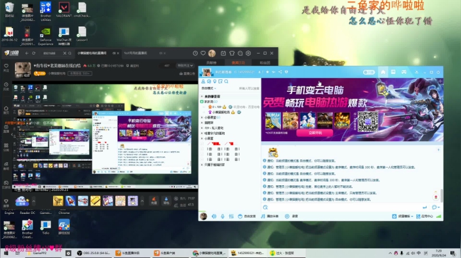
Task: Open the YY home view icon
Action: (x=383, y=72)
